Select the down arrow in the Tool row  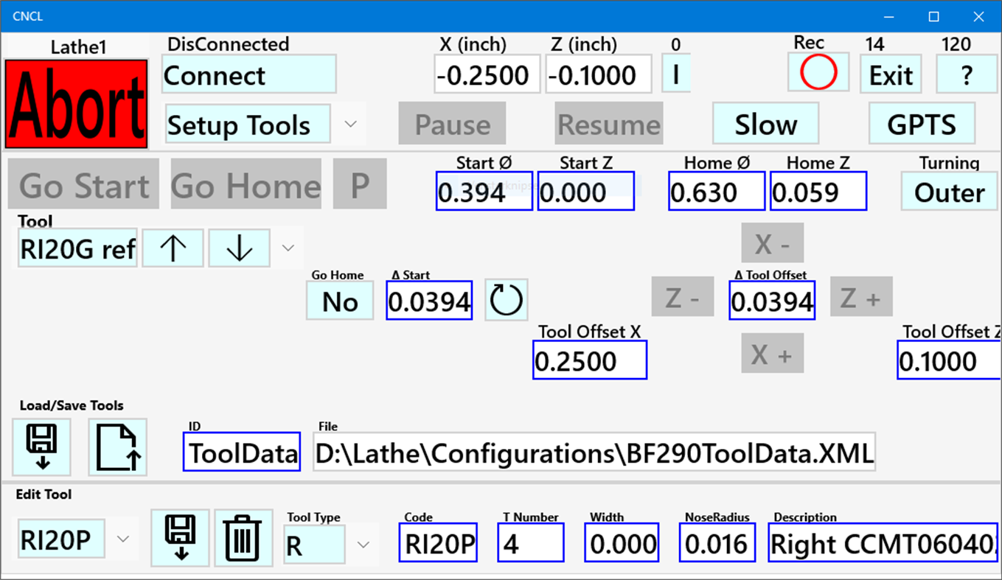[x=239, y=248]
